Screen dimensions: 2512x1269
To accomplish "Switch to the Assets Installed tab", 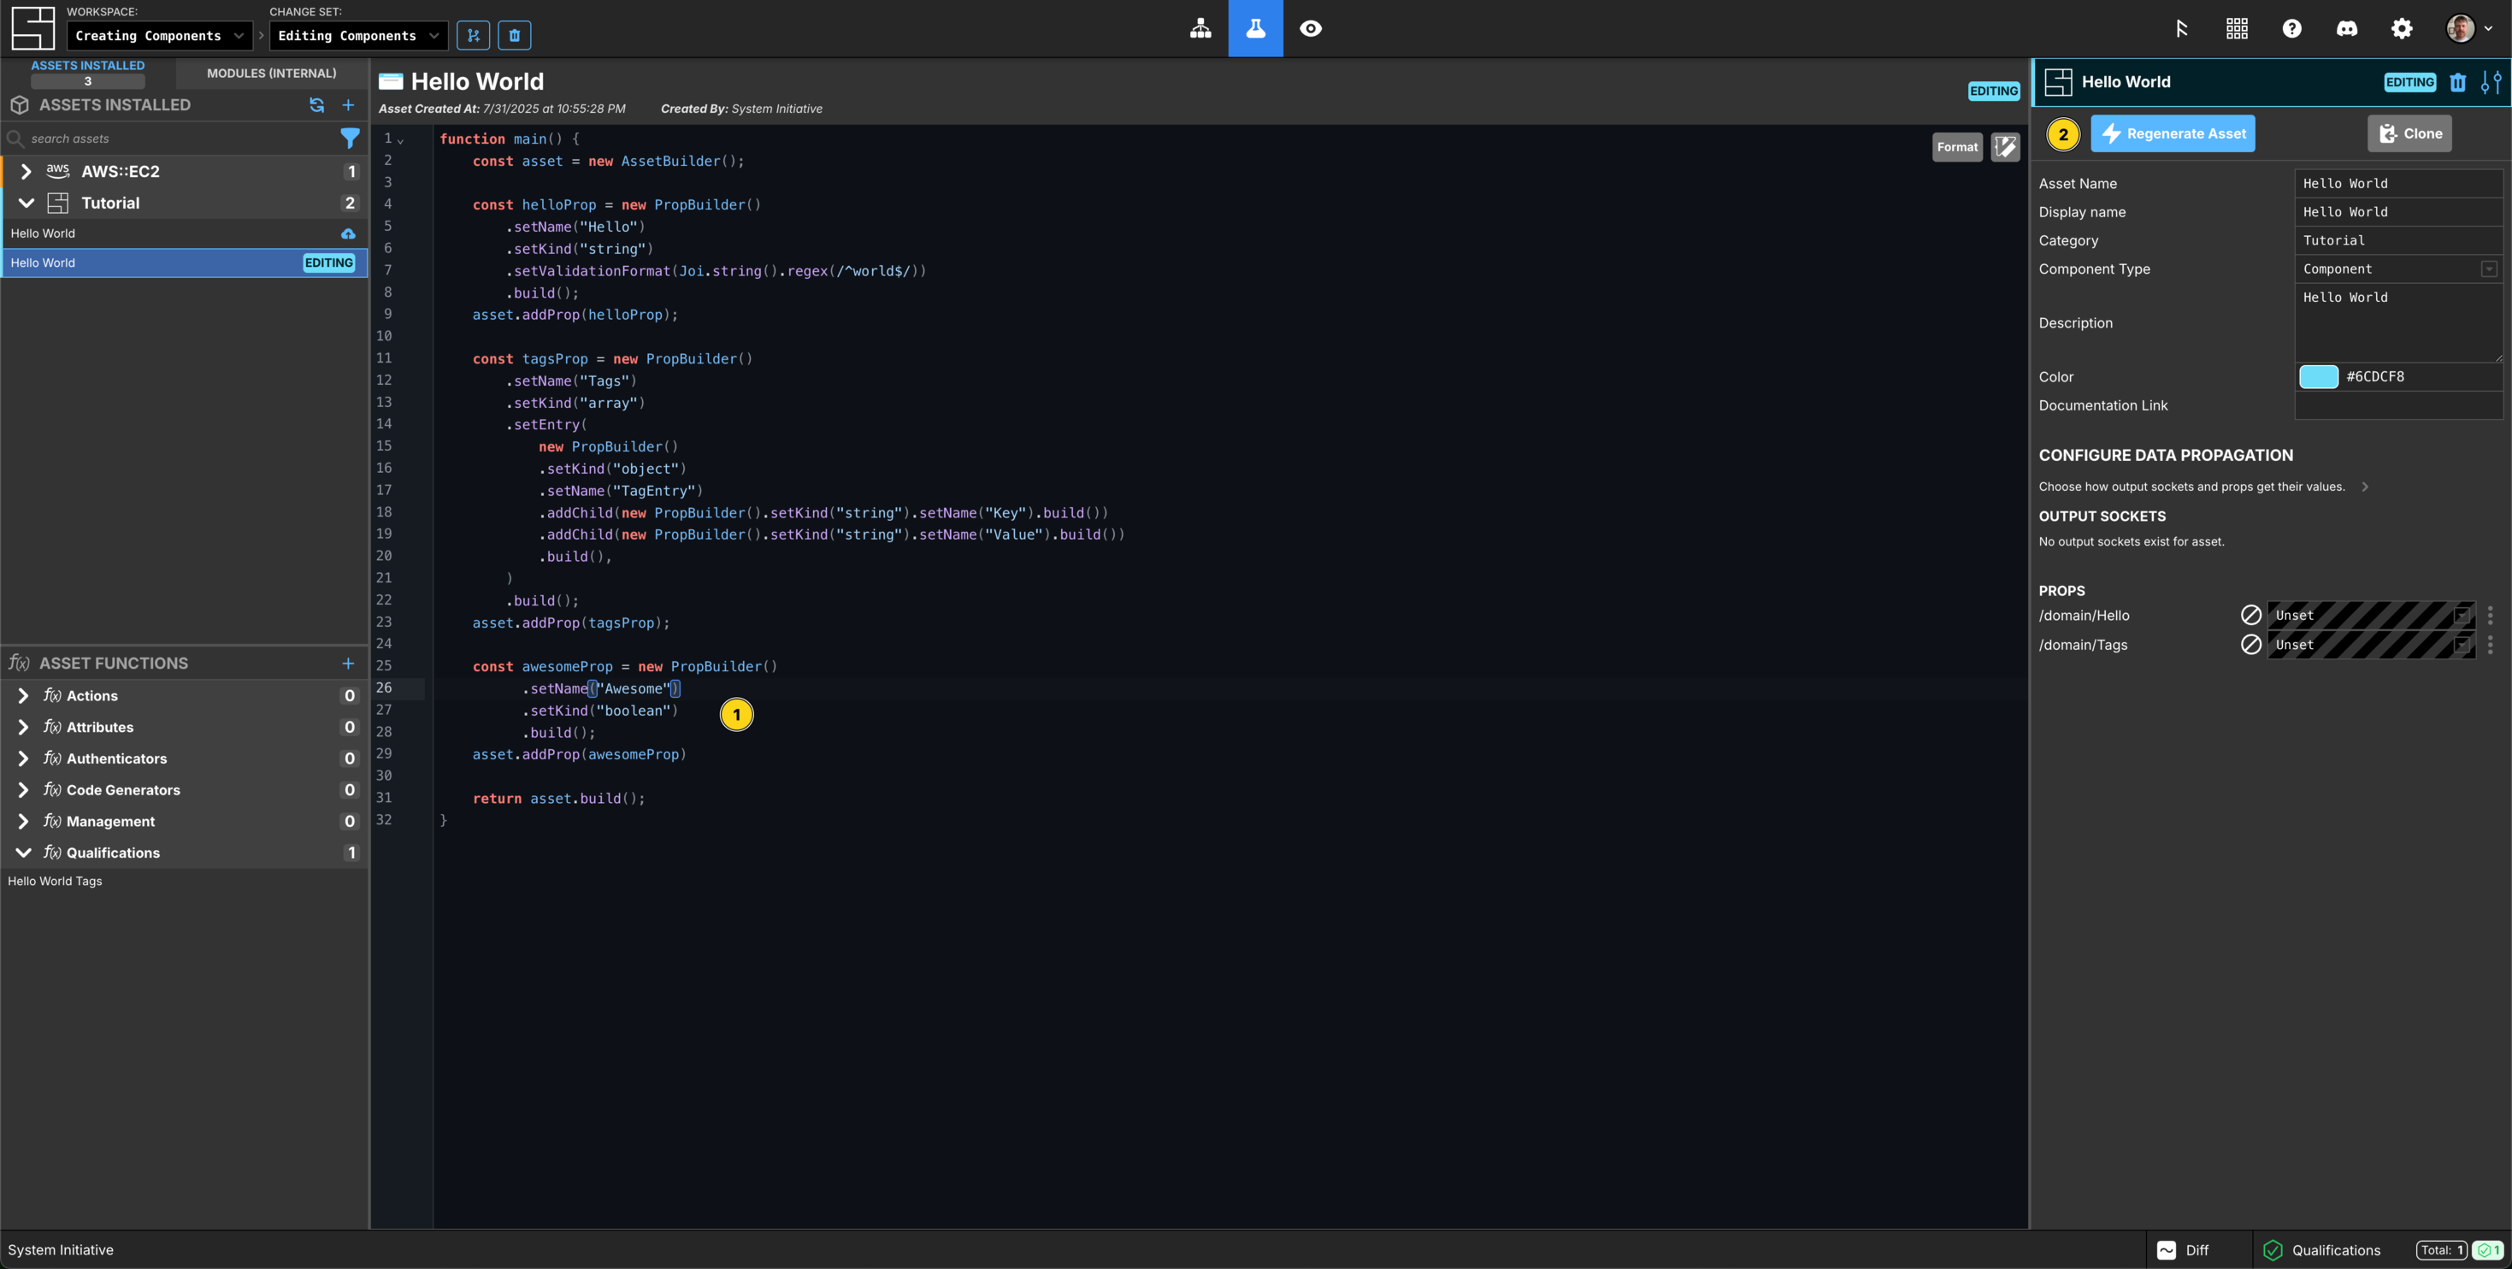I will (88, 72).
